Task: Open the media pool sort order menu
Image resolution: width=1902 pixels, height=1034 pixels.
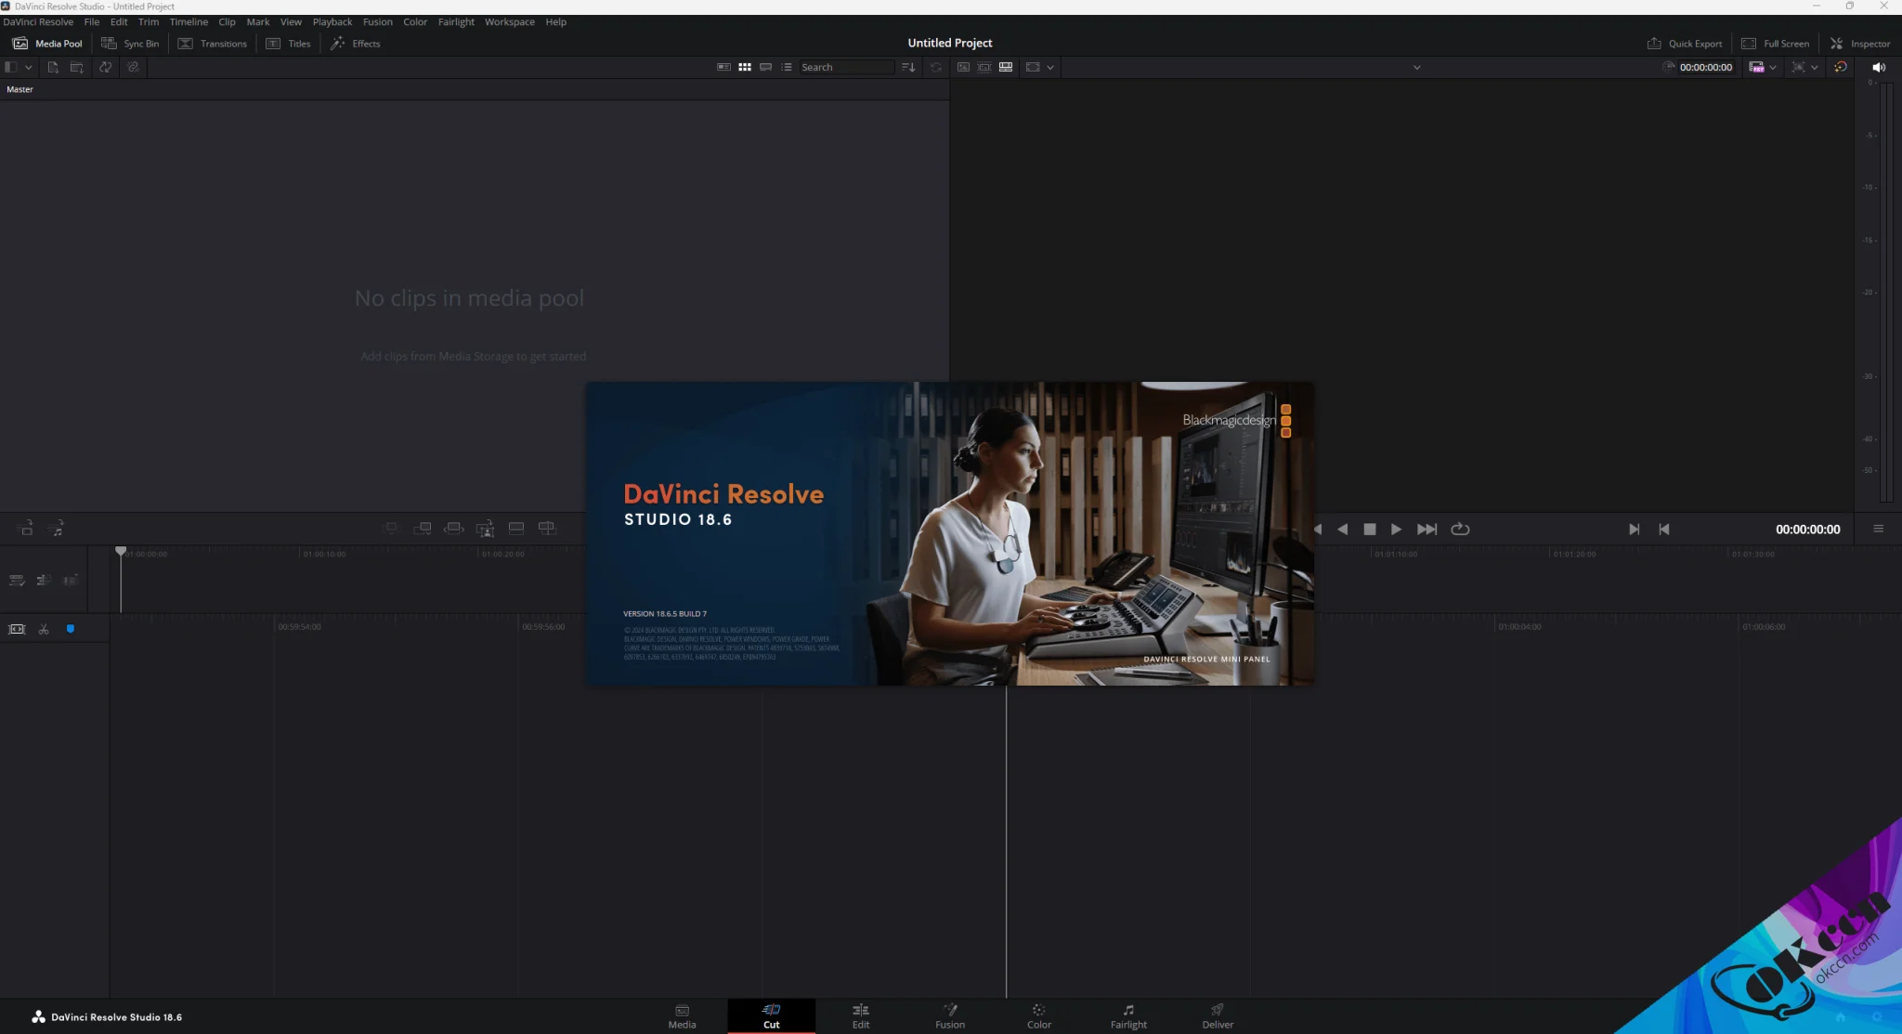Action: point(908,67)
